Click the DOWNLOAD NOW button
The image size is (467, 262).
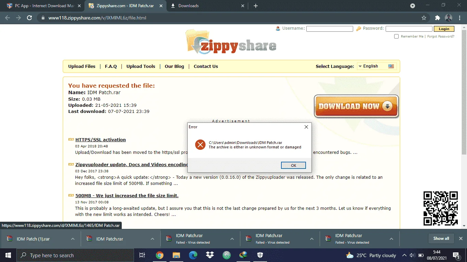(356, 106)
